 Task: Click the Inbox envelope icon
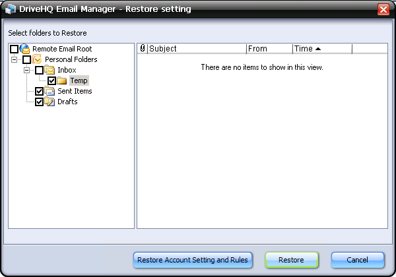[50, 70]
